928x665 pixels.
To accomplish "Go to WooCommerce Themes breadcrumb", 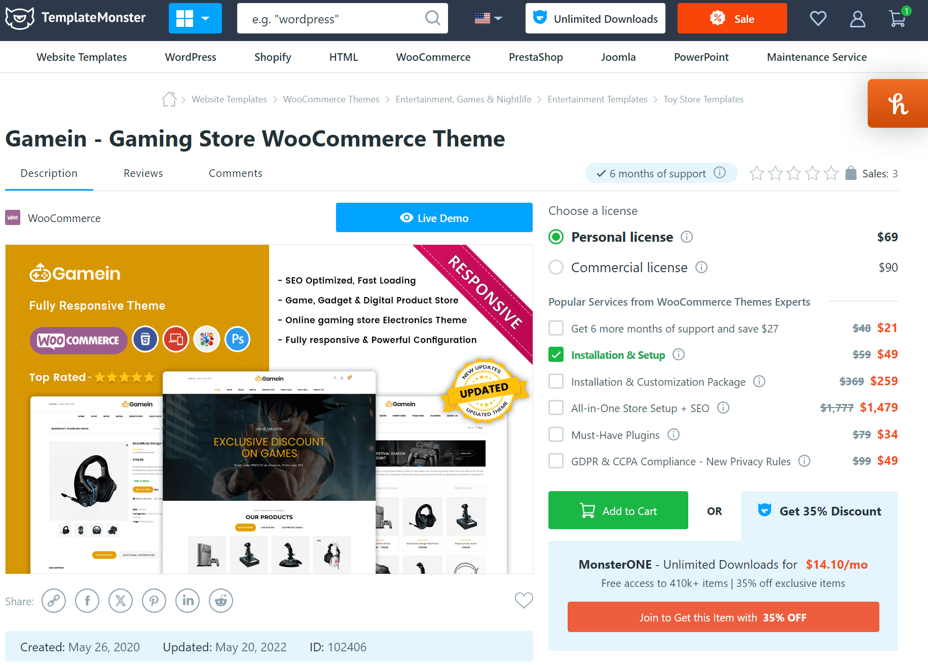I will tap(331, 99).
